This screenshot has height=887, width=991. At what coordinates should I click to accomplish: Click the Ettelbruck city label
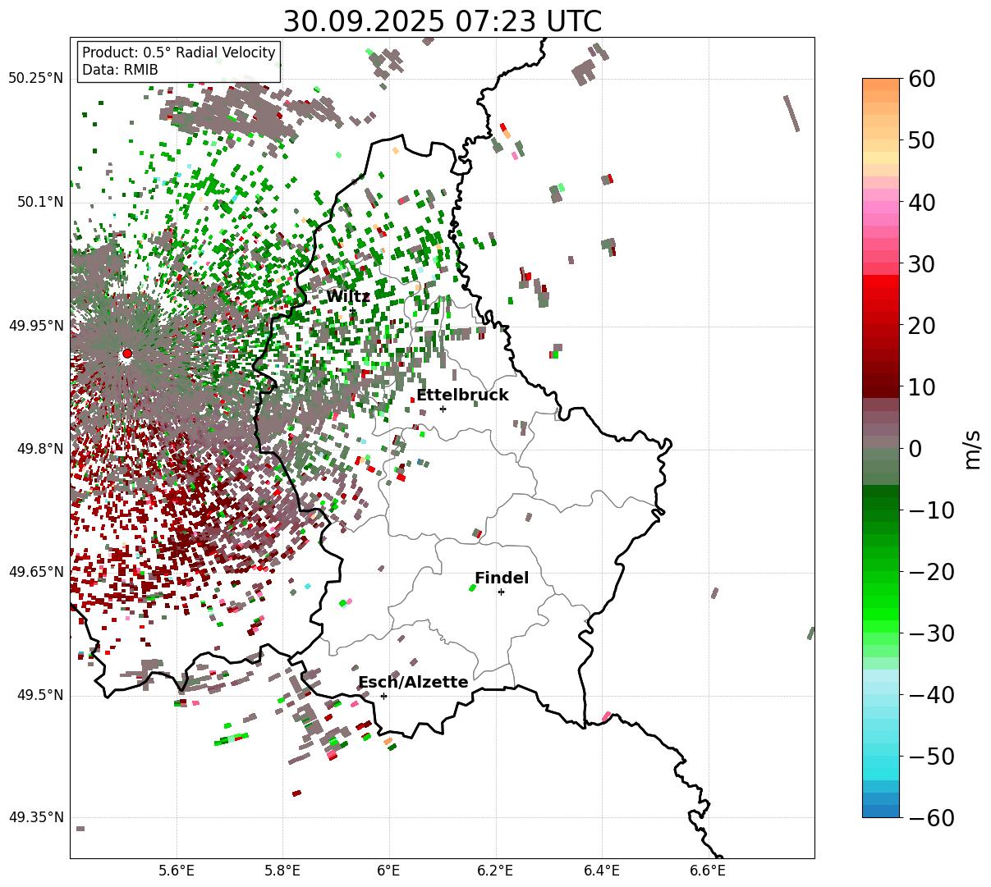[462, 395]
